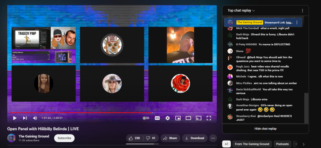Expand the Top chat replay dropdown

(241, 11)
